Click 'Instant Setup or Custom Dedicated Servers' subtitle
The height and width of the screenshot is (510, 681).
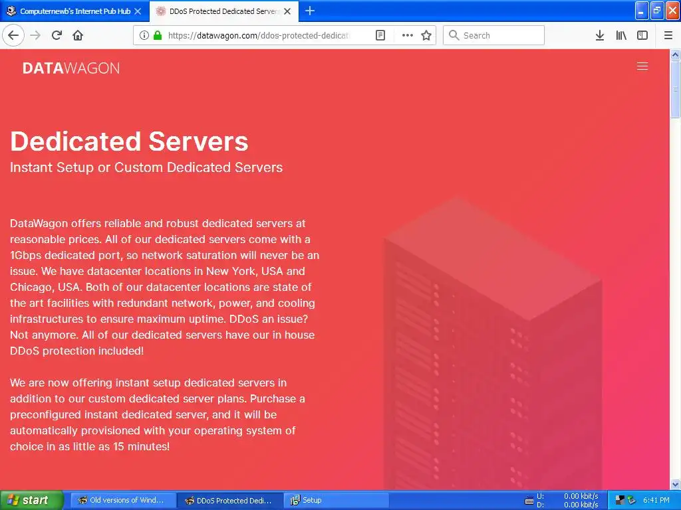[x=146, y=167]
